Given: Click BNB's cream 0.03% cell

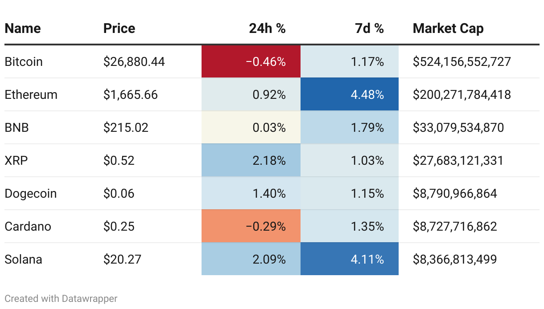Looking at the screenshot, I should (x=251, y=127).
